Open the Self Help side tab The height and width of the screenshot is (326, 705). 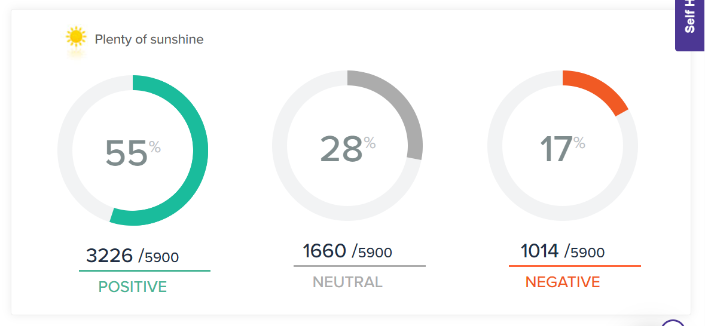[690, 24]
